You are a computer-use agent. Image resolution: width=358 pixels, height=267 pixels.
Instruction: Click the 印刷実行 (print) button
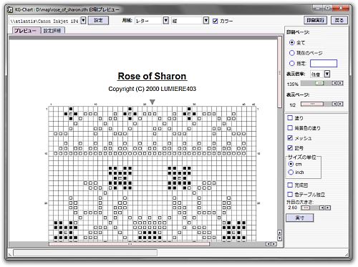(315, 20)
